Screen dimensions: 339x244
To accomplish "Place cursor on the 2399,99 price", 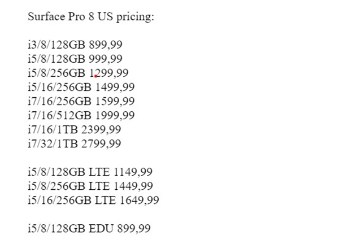I will pos(101,129).
